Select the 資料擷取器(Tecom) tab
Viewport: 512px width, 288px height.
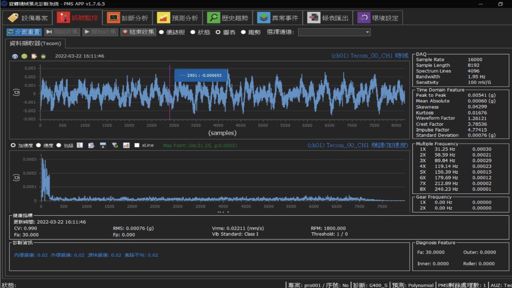35,43
